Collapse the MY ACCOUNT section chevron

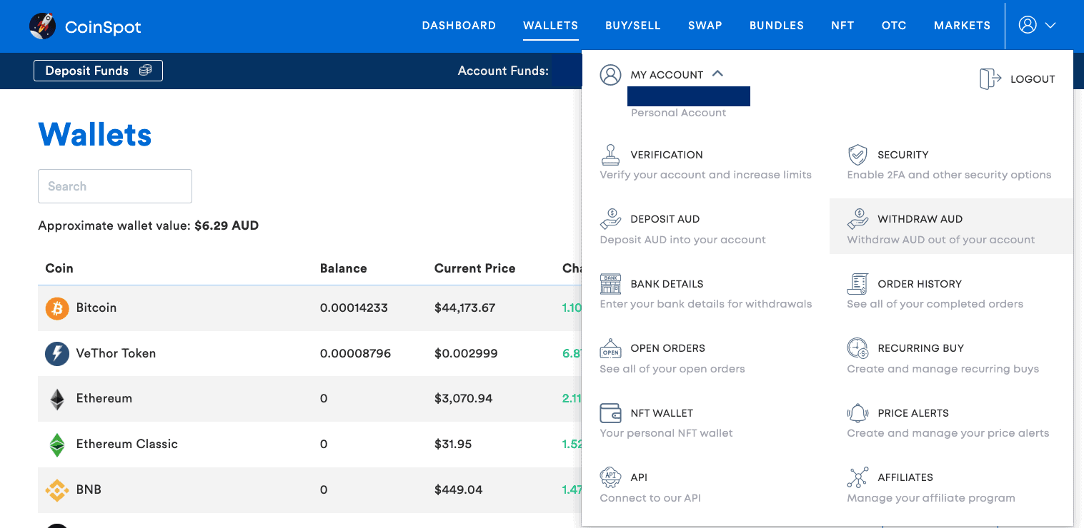[x=719, y=73]
